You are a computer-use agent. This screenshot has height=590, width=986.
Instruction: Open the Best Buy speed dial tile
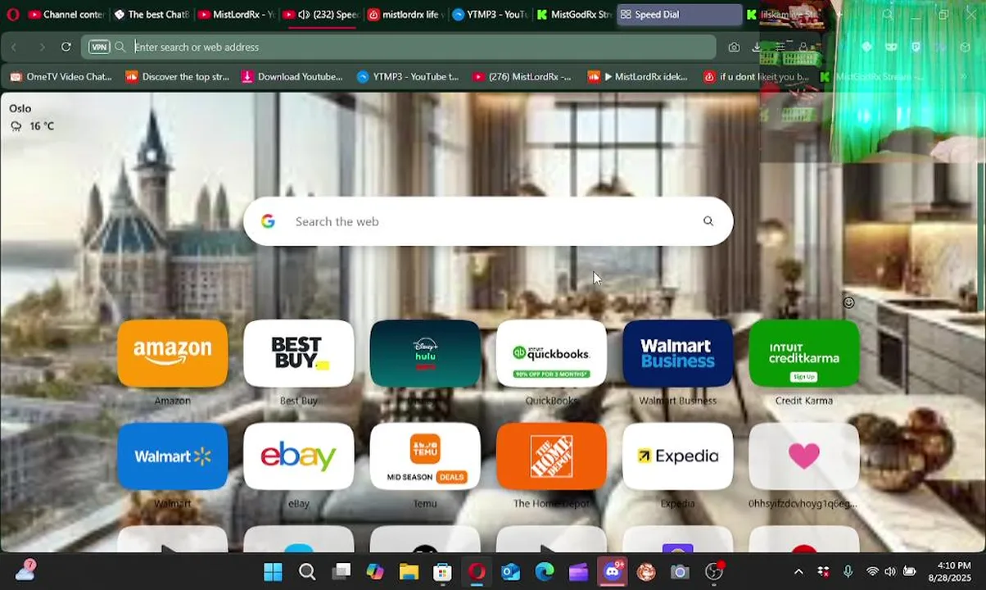pyautogui.click(x=299, y=353)
